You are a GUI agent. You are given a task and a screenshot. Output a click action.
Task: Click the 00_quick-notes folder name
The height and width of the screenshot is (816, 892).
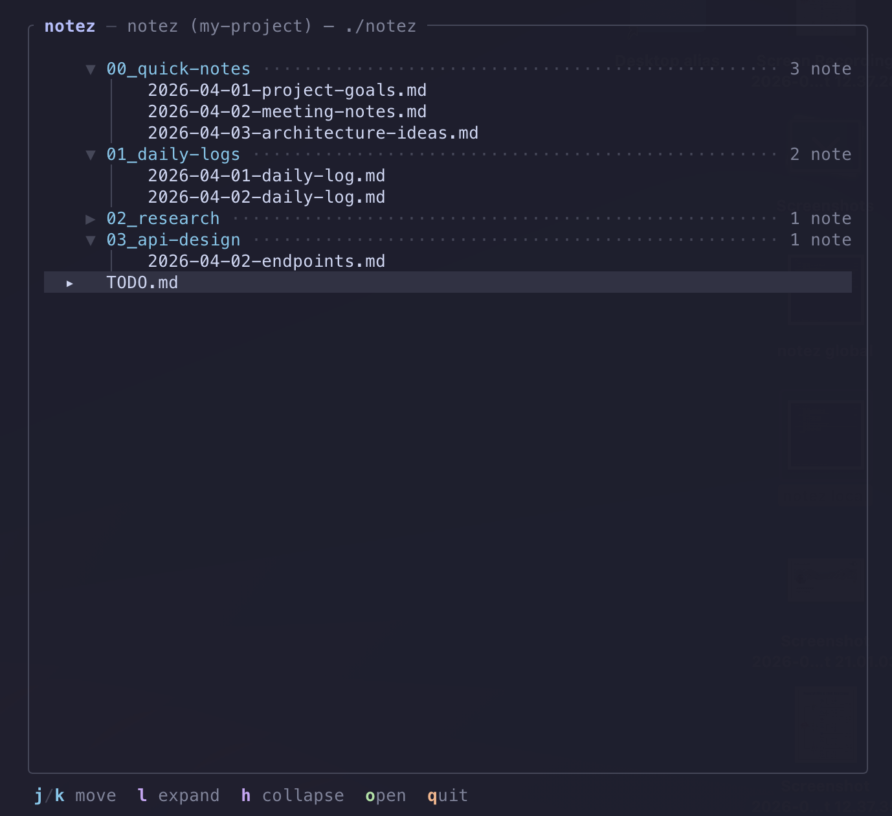click(178, 69)
